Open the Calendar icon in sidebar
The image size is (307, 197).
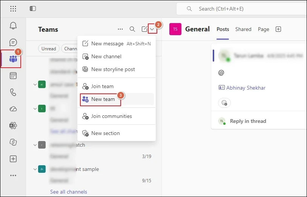coord(13,76)
